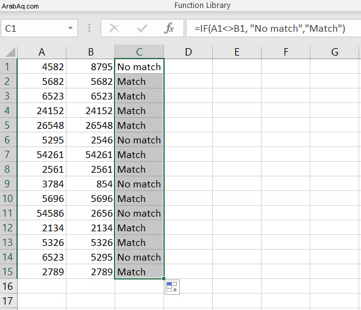Select row 16 header
This screenshot has height=310, width=361.
click(x=9, y=286)
